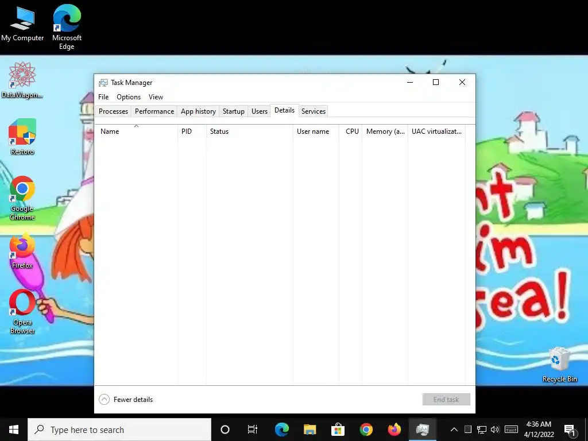Sort by UAC virtualization column header
This screenshot has height=441, width=588.
(436, 131)
